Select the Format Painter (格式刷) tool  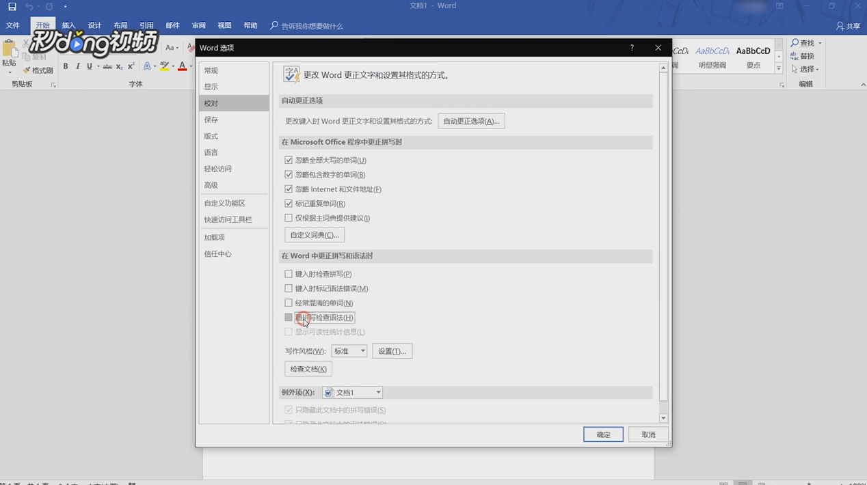(x=38, y=70)
